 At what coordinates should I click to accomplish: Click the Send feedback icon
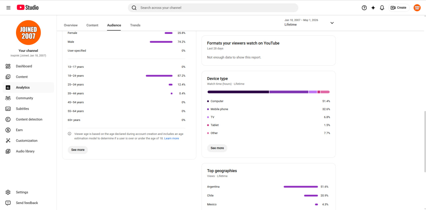(8, 203)
